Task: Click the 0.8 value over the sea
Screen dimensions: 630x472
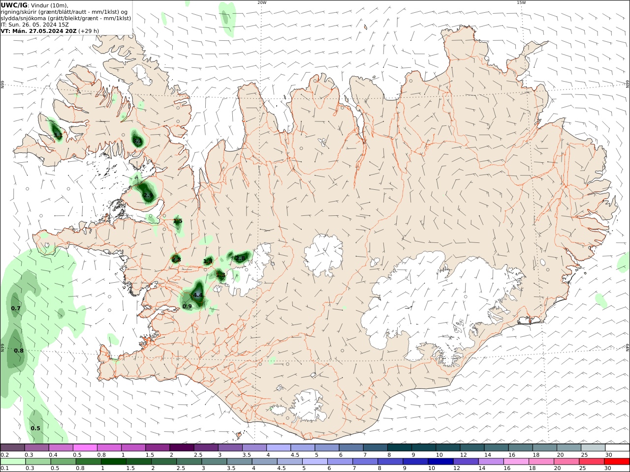Action: point(19,351)
